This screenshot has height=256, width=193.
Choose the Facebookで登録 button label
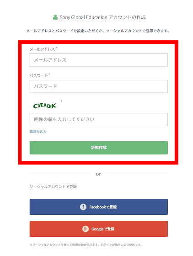(x=103, y=207)
